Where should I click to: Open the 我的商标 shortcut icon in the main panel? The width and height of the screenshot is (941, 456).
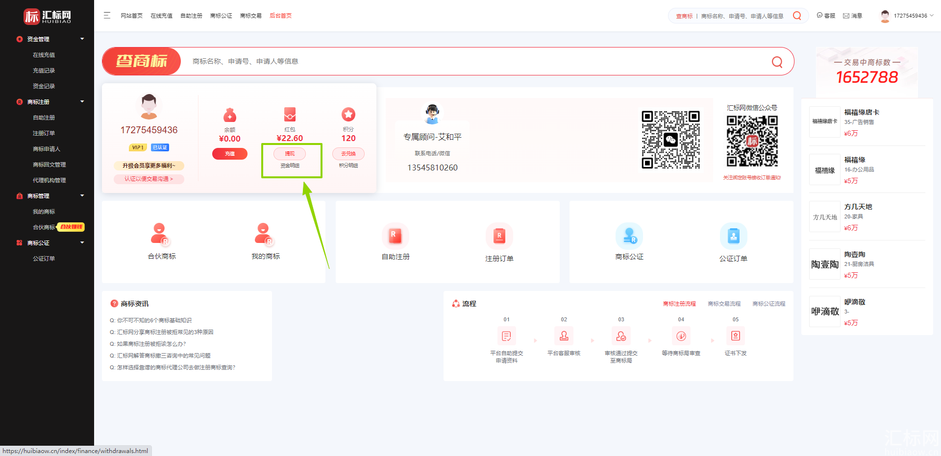click(x=263, y=234)
